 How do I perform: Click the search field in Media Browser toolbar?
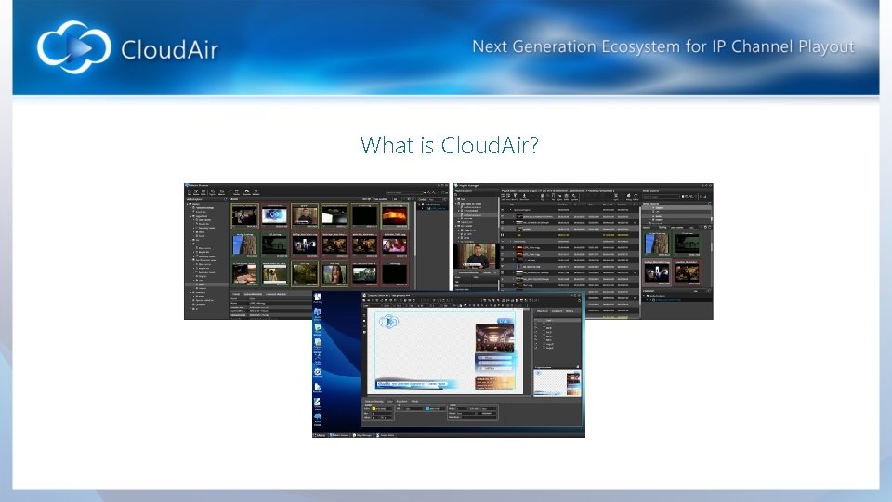[404, 193]
